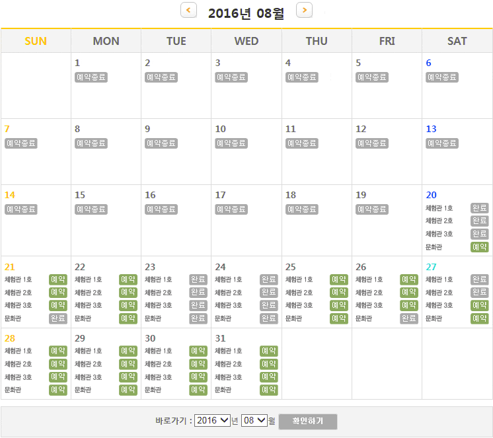This screenshot has height=438, width=493.
Task: Click 예약종료 badge on August 13
Action: point(442,143)
